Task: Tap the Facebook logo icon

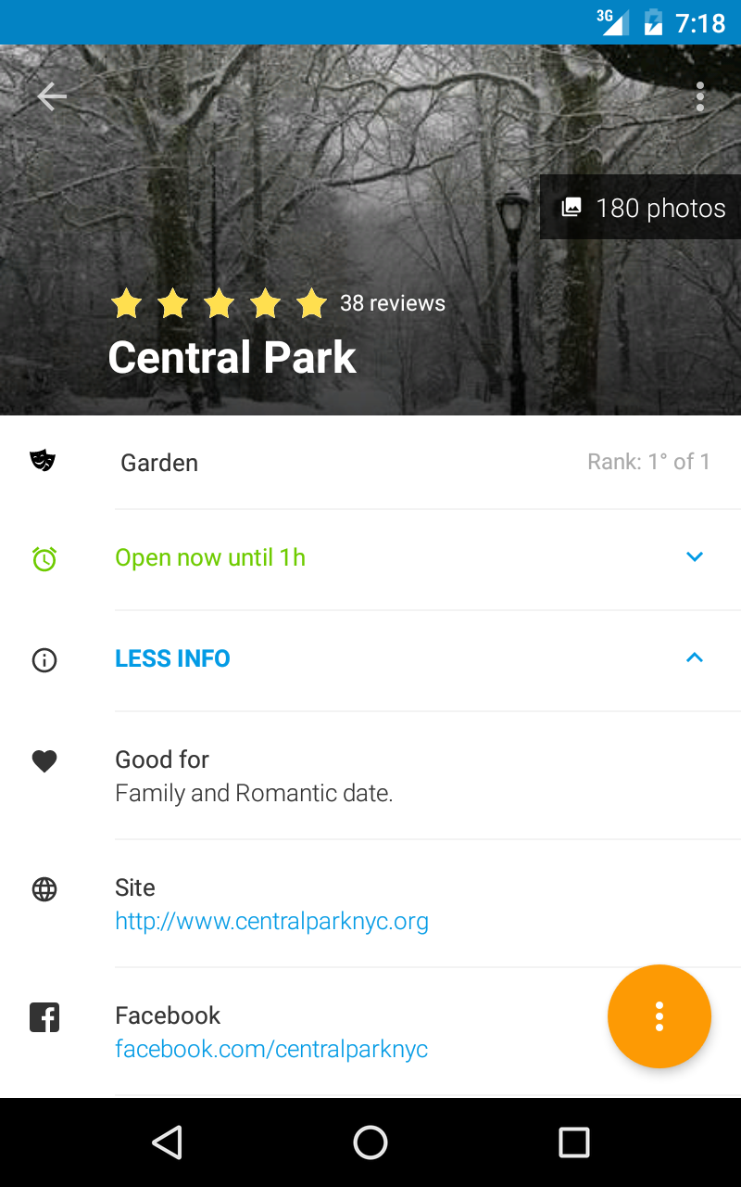Action: pyautogui.click(x=44, y=1017)
